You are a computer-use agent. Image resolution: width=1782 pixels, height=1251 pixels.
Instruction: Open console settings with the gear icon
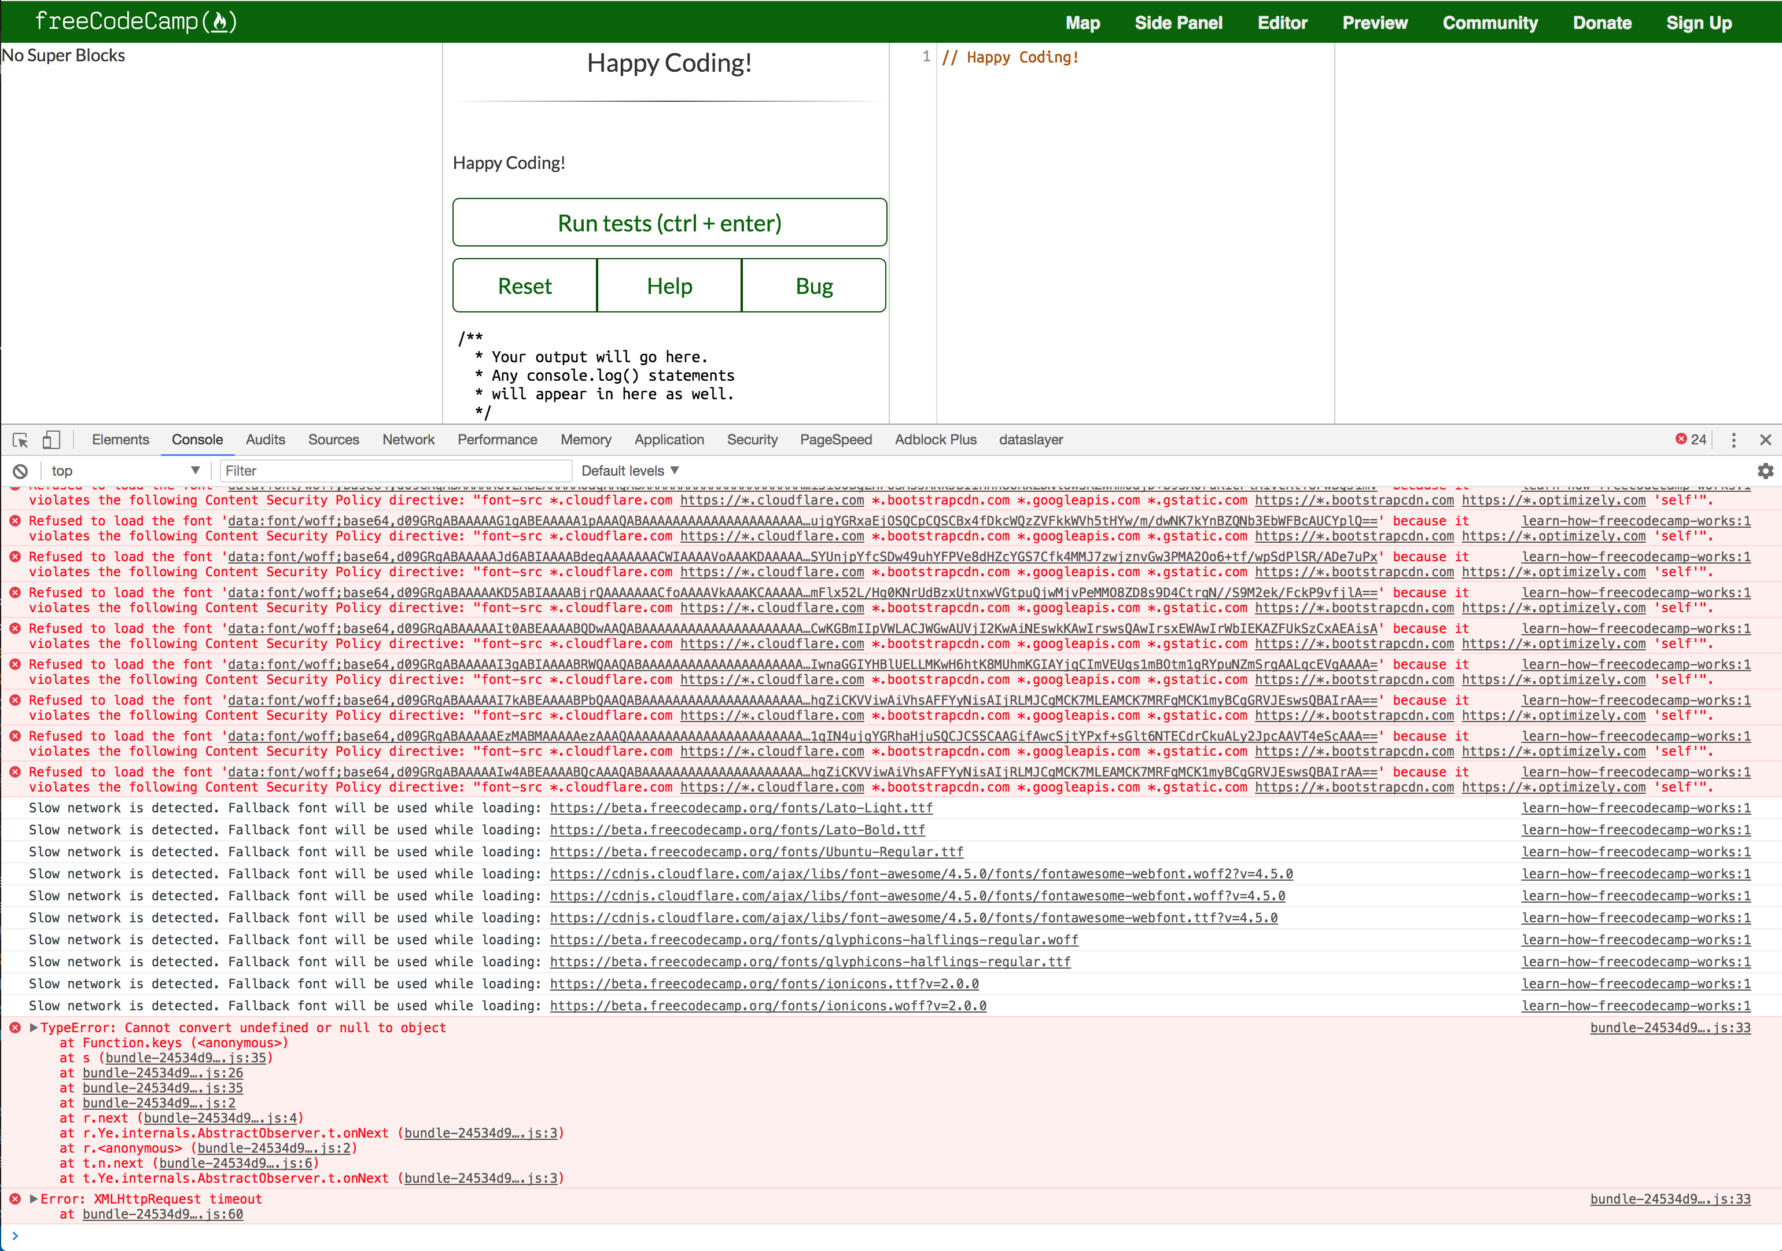coord(1765,470)
